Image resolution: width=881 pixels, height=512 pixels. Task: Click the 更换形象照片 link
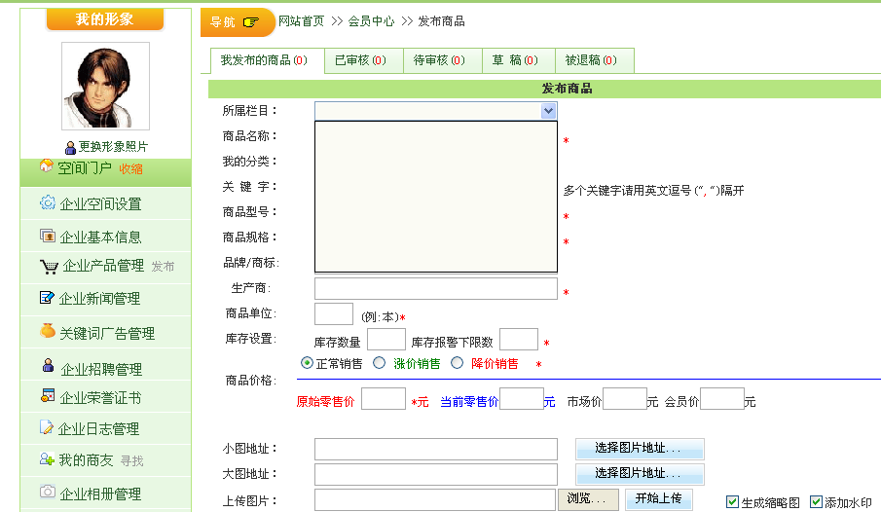[113, 147]
